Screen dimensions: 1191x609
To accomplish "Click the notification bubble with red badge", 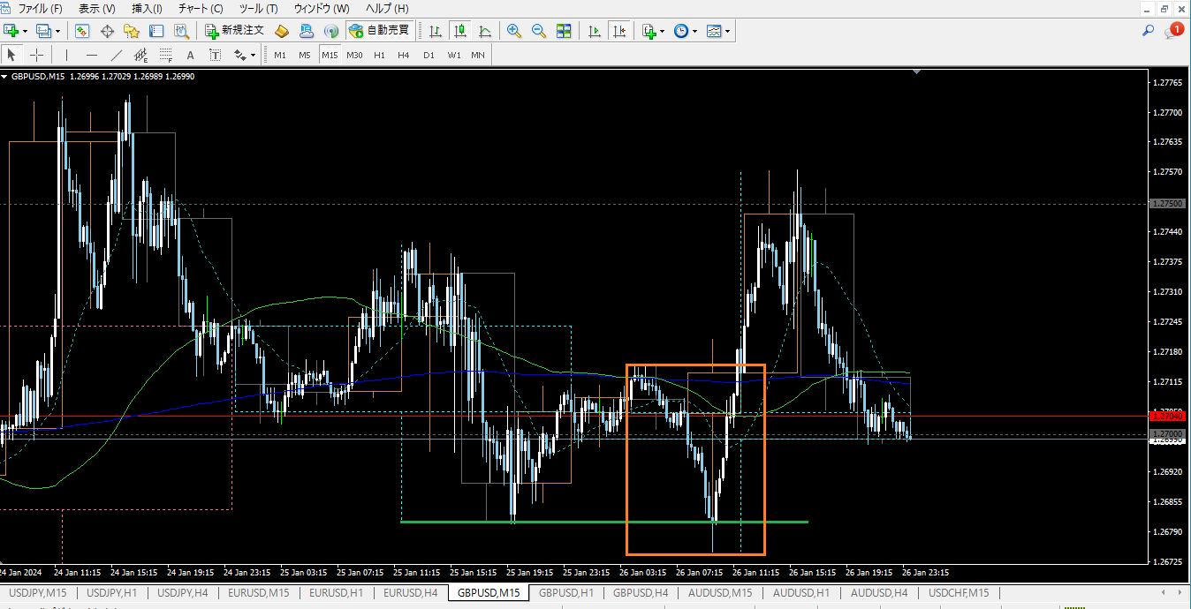I will [1174, 31].
